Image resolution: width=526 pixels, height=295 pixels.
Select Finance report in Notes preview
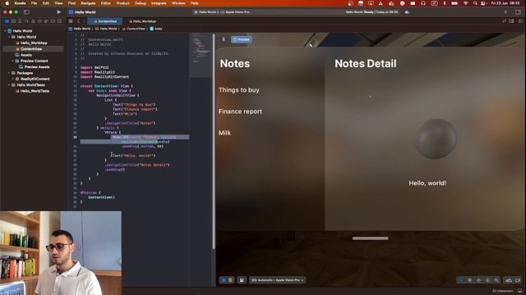[x=240, y=111]
